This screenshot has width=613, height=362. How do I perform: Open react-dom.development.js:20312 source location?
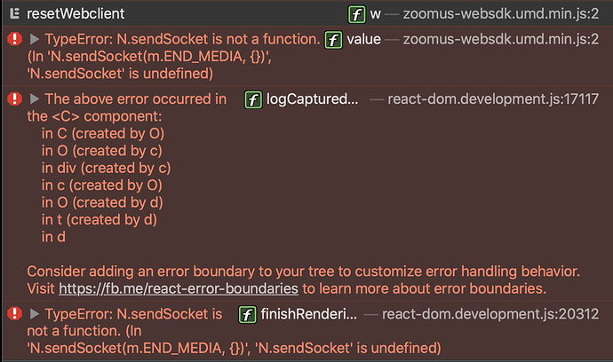point(490,314)
